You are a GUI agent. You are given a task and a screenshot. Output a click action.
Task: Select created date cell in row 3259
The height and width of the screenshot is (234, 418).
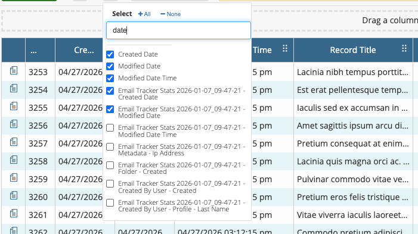(80, 179)
